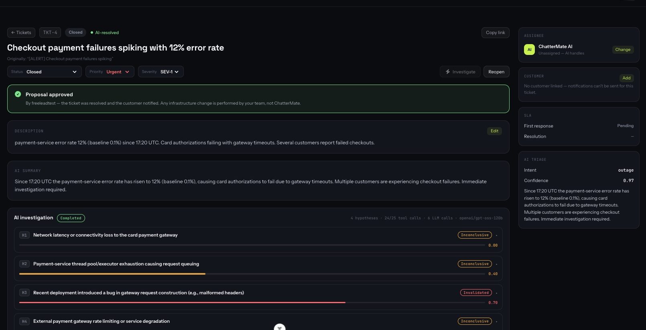Click the ticket title Checkout payment failures spiking
The image size is (646, 330).
coord(116,48)
